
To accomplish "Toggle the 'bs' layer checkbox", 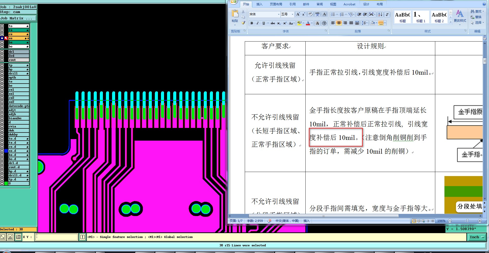I will tap(2, 42).
